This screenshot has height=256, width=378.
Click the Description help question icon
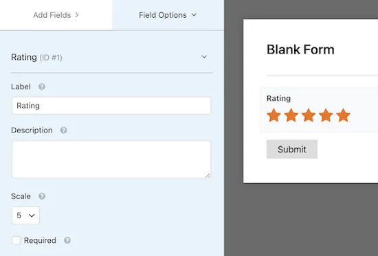pyautogui.click(x=64, y=130)
